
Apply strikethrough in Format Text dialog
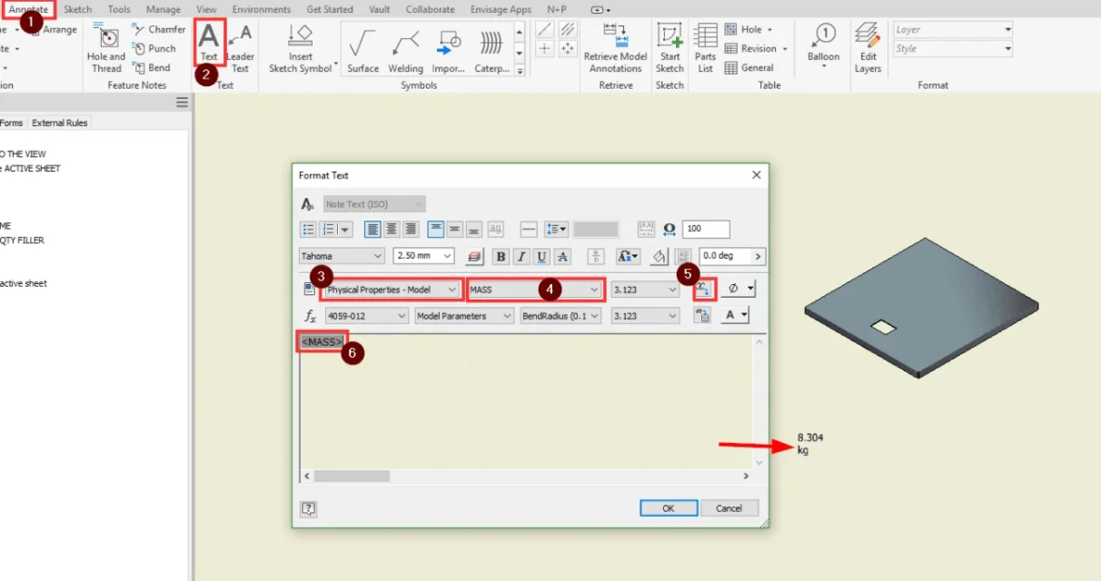[562, 257]
